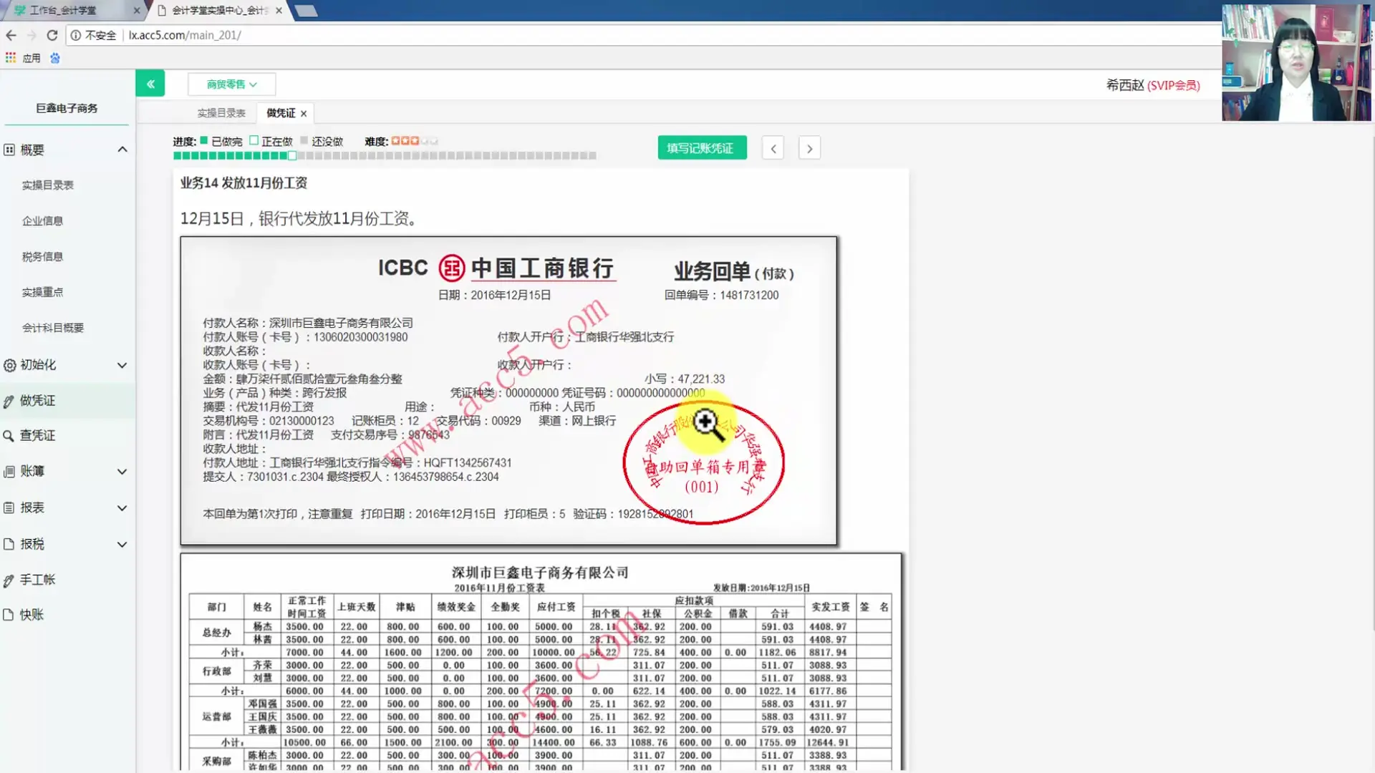Switch to the 实操目录表 tab
Viewport: 1375px width, 773px height.
tap(219, 112)
